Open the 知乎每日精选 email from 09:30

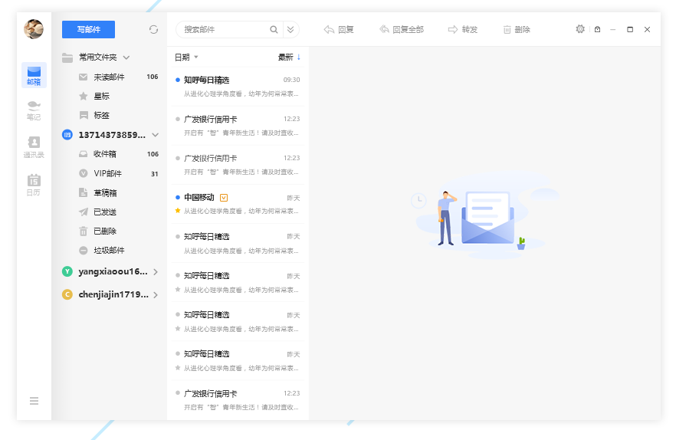(238, 87)
